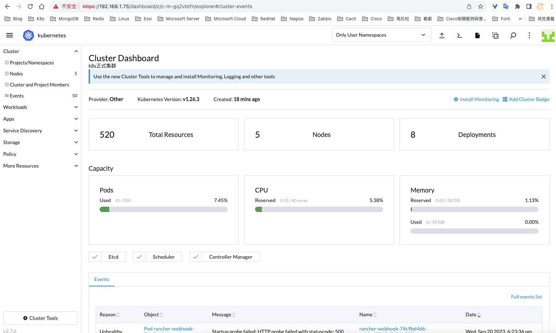The height and width of the screenshot is (333, 556).
Task: Click the Controller Manager check icon
Action: pos(196,257)
